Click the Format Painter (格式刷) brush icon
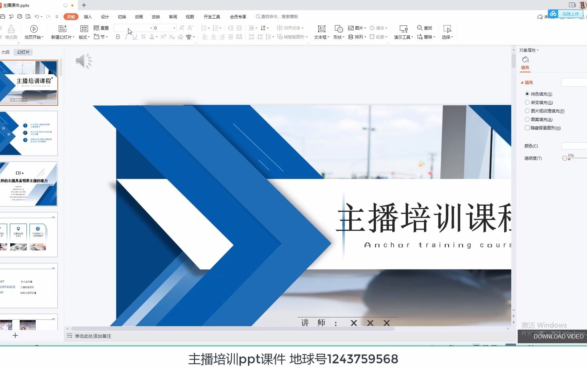This screenshot has width=587, height=367. 11,29
